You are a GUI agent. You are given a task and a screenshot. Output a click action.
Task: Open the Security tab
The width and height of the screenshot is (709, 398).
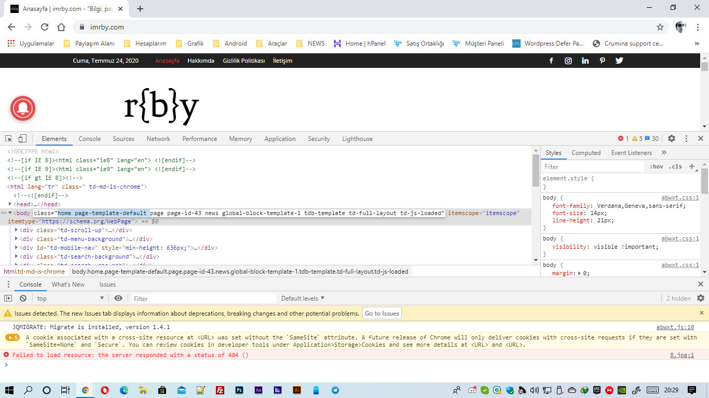coord(319,139)
